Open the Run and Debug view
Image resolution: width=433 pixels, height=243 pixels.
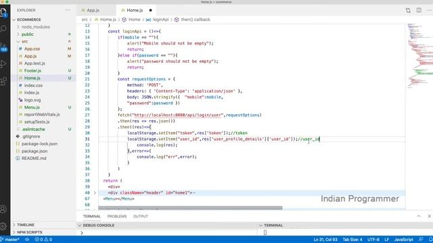(x=3, y=64)
